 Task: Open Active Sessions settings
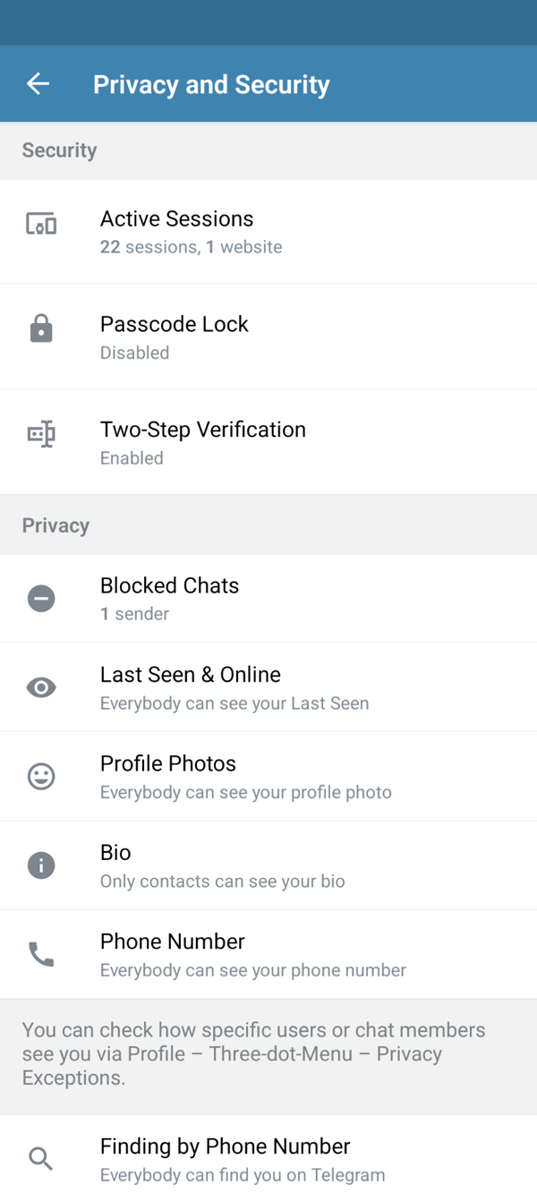[x=268, y=232]
